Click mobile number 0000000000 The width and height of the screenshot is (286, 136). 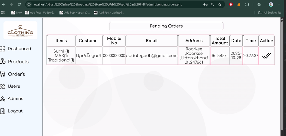114,56
